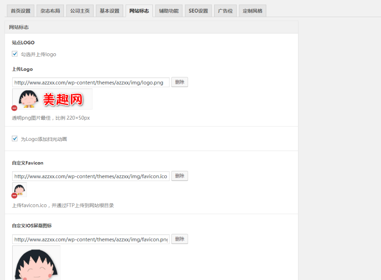Go to the 基本设置 tab
Screen dimensions: 381x280
[x=109, y=11]
